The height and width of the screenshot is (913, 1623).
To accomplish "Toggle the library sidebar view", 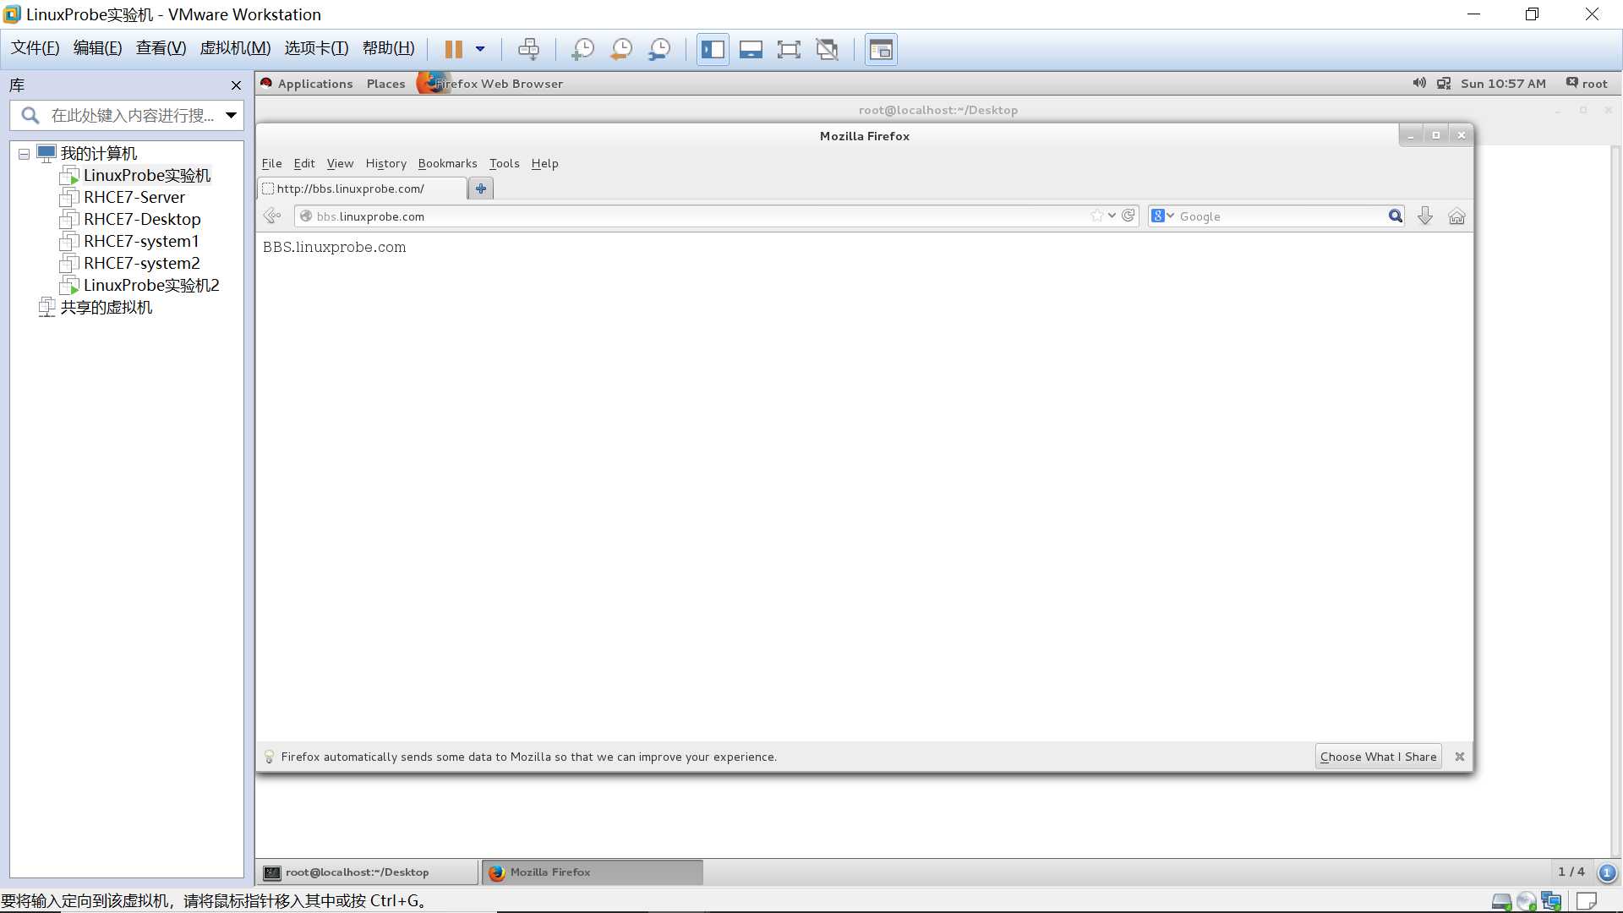I will coord(713,49).
